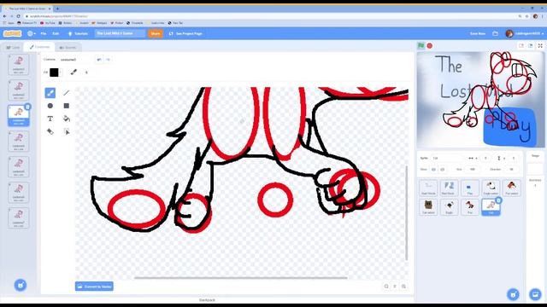
Task: Switch to the Costumes tab
Action: point(40,47)
